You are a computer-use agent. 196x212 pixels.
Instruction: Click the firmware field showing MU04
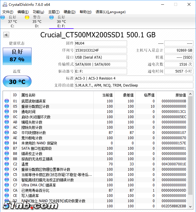point(101,43)
